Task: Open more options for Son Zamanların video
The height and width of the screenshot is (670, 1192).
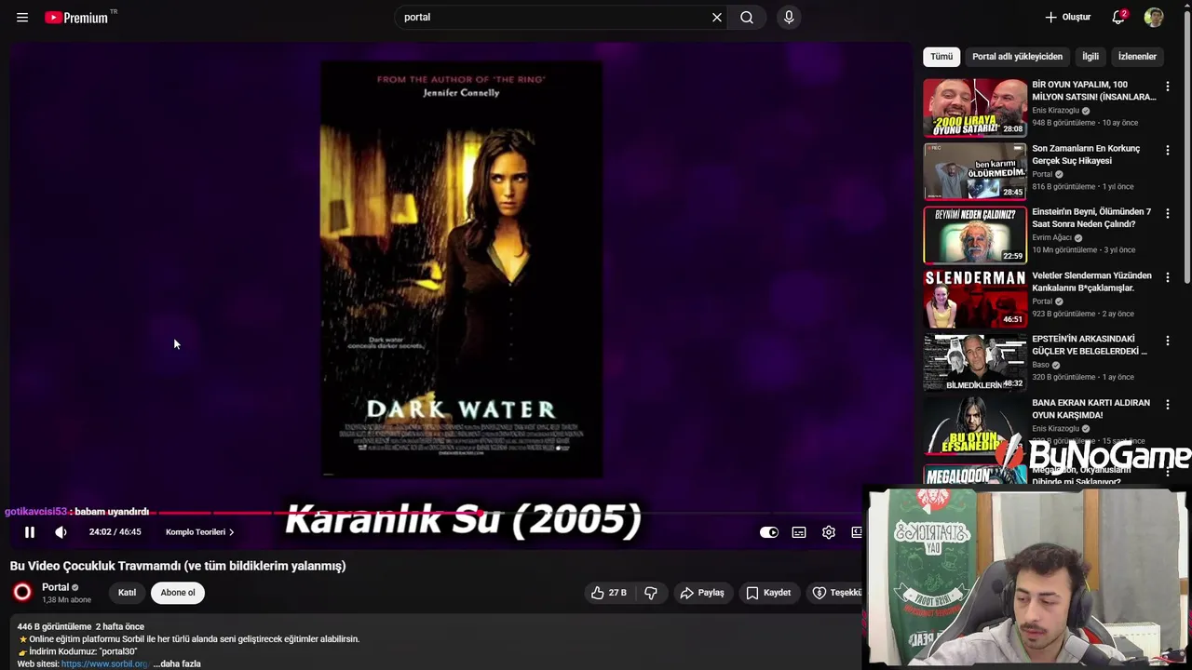Action: (1168, 150)
